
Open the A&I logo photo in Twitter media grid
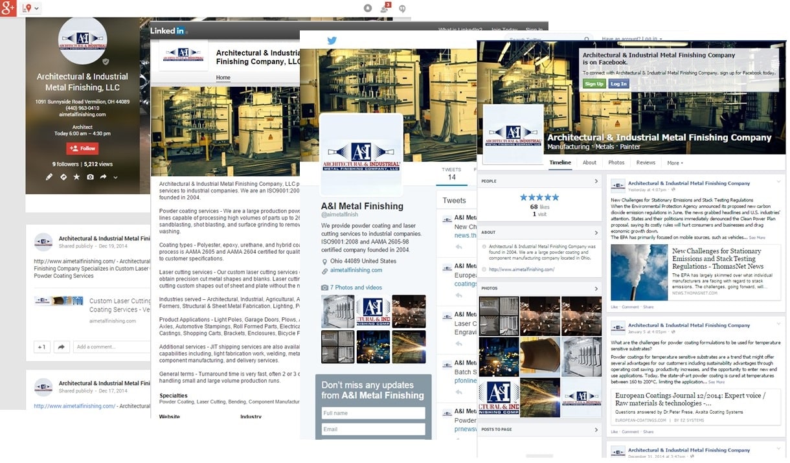click(373, 311)
